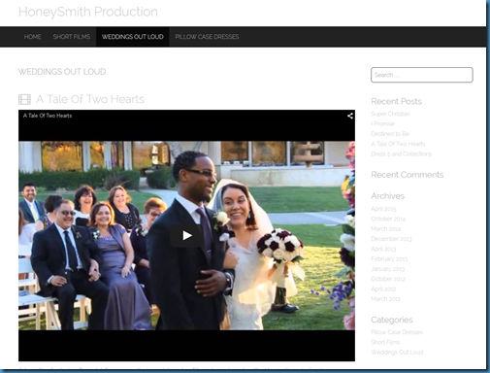This screenshot has height=373, width=490.
Task: Click the video title overlay text
Action: [x=48, y=116]
